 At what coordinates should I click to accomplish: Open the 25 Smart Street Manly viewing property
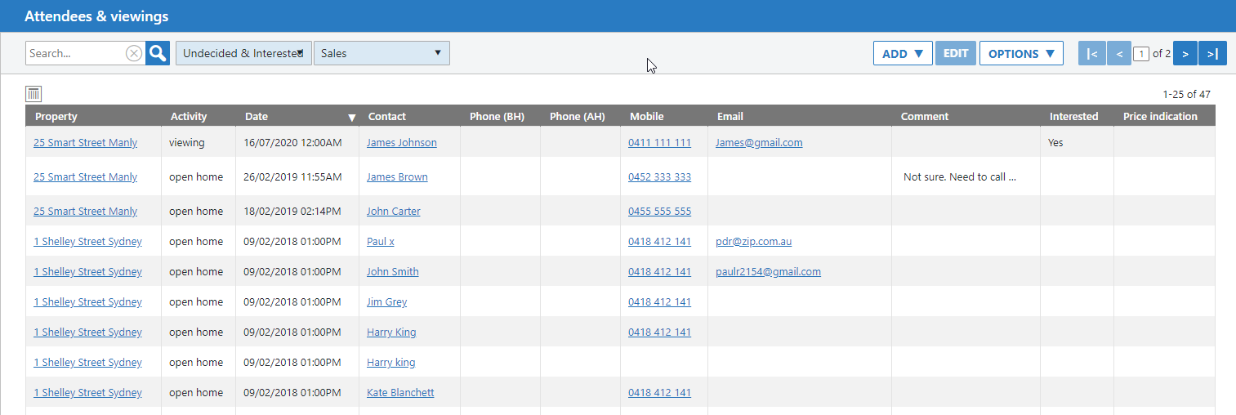85,142
